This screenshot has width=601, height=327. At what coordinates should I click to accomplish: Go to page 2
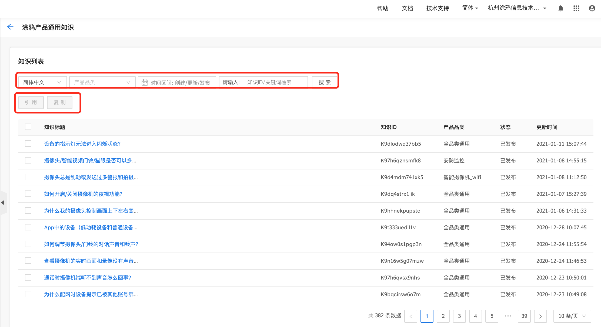(443, 316)
